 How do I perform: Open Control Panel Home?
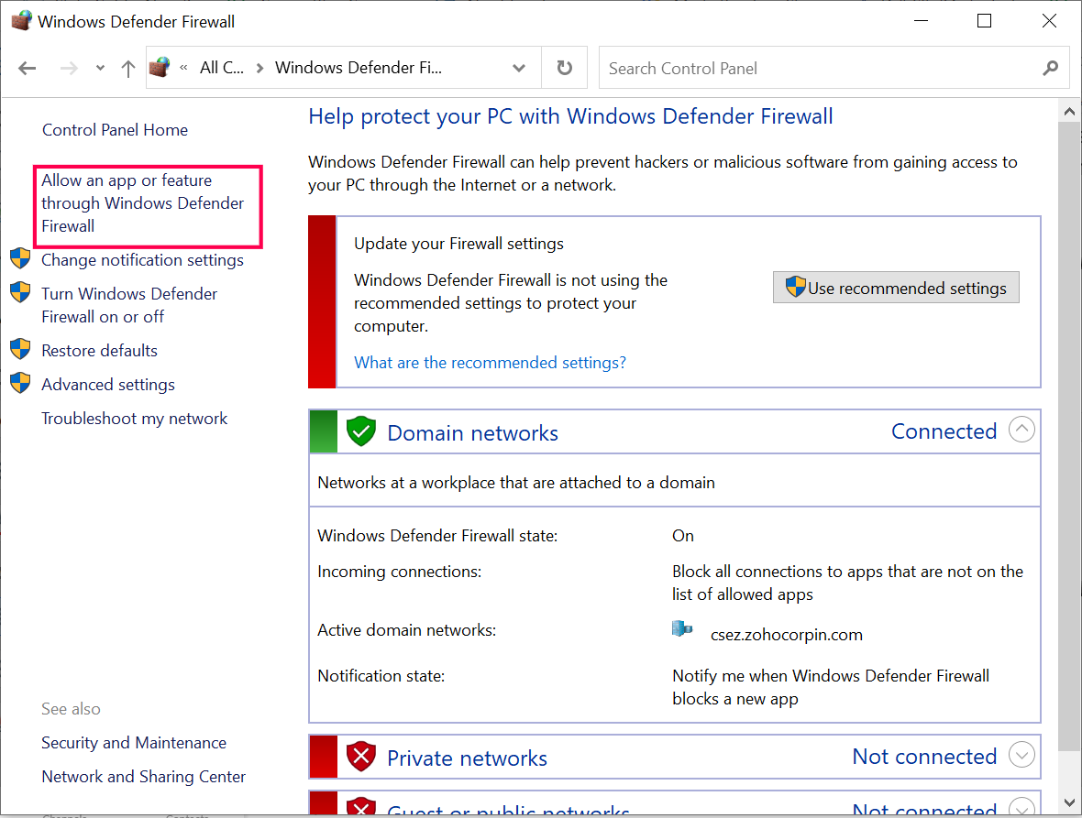(115, 129)
